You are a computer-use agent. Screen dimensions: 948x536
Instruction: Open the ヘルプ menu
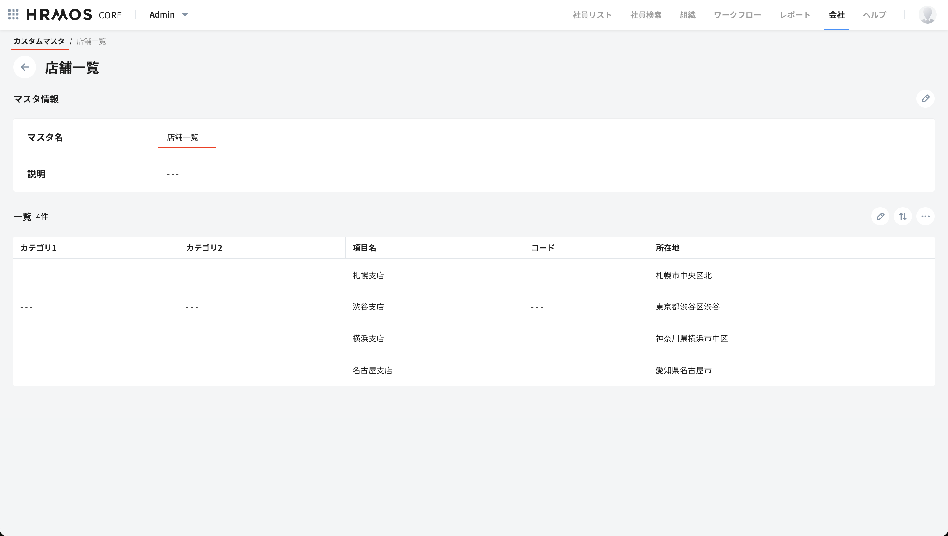tap(874, 15)
